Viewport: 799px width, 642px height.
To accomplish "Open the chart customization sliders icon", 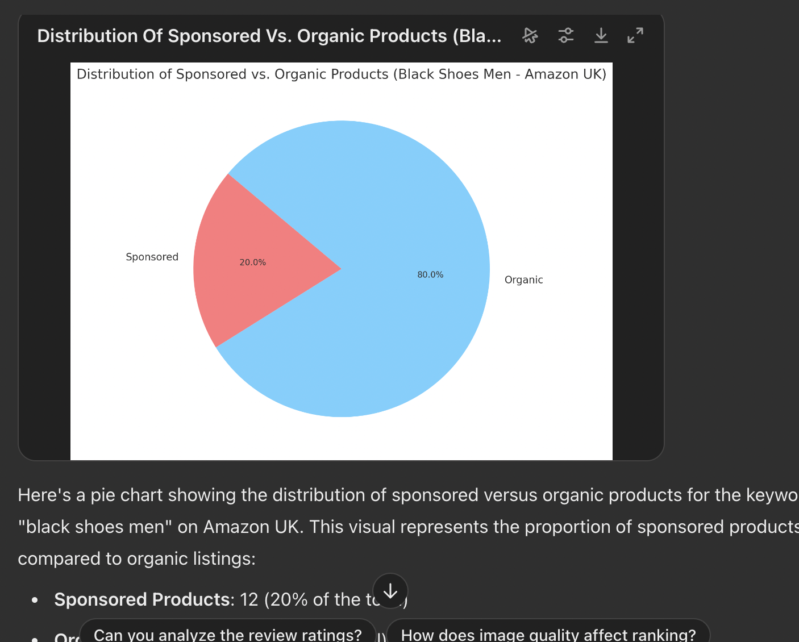I will pyautogui.click(x=565, y=36).
